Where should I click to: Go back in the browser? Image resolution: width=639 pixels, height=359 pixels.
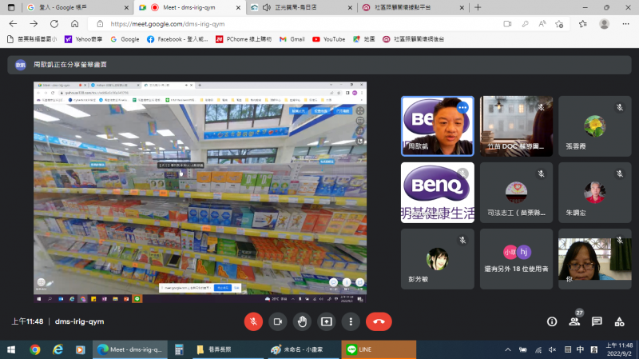click(13, 24)
